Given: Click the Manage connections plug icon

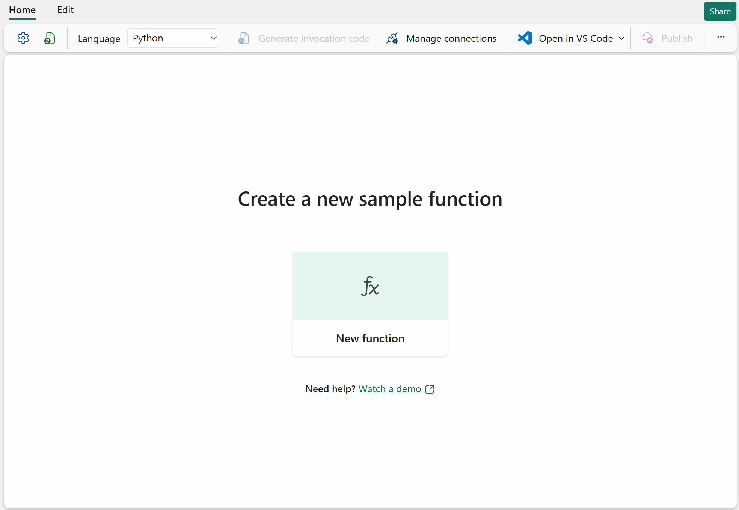Looking at the screenshot, I should click(x=392, y=38).
